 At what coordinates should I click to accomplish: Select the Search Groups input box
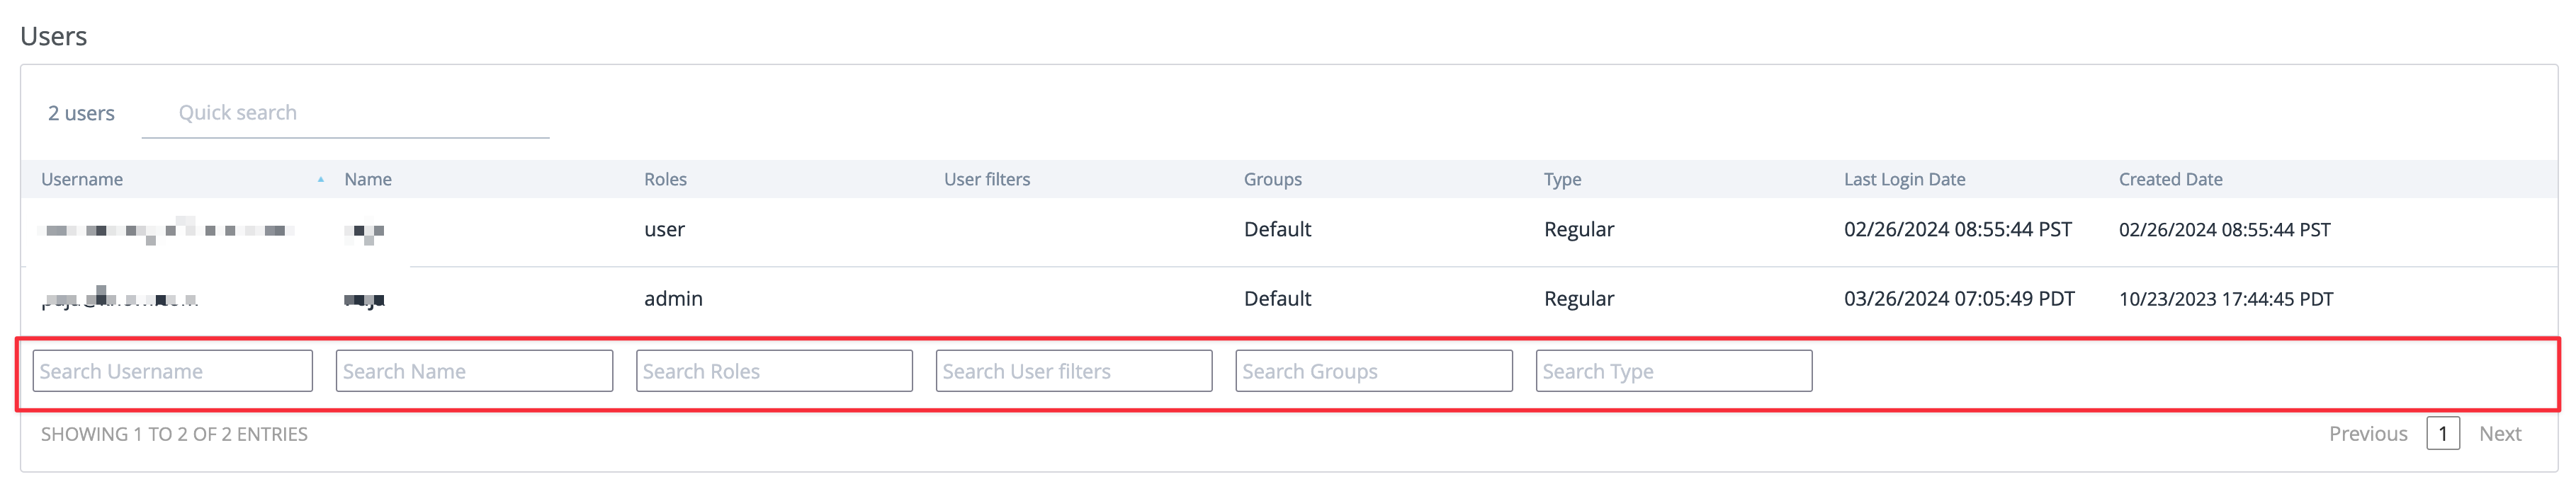1373,371
